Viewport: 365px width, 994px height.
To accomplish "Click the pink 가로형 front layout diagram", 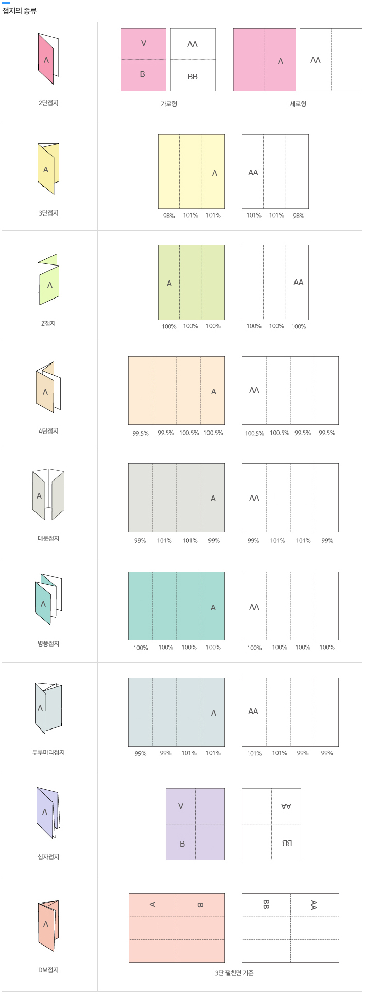I will coord(144,60).
